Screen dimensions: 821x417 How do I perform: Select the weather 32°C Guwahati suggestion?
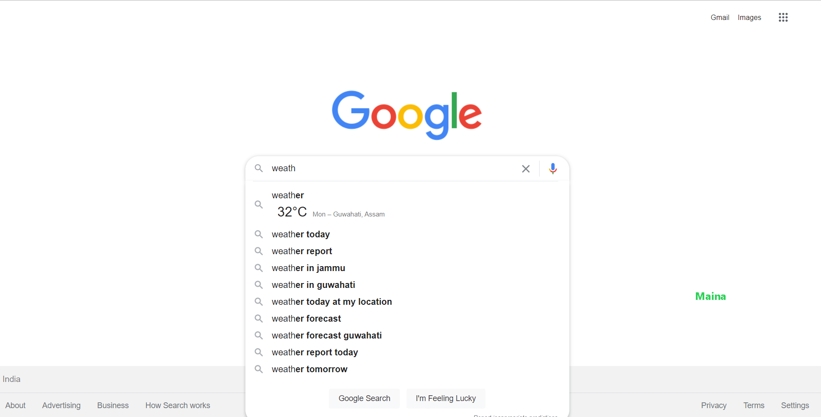tap(407, 205)
